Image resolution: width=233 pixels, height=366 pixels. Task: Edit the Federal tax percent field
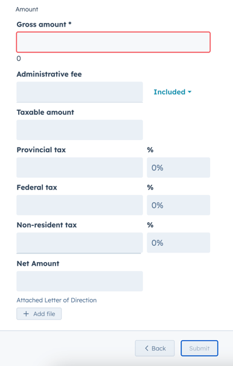click(179, 205)
